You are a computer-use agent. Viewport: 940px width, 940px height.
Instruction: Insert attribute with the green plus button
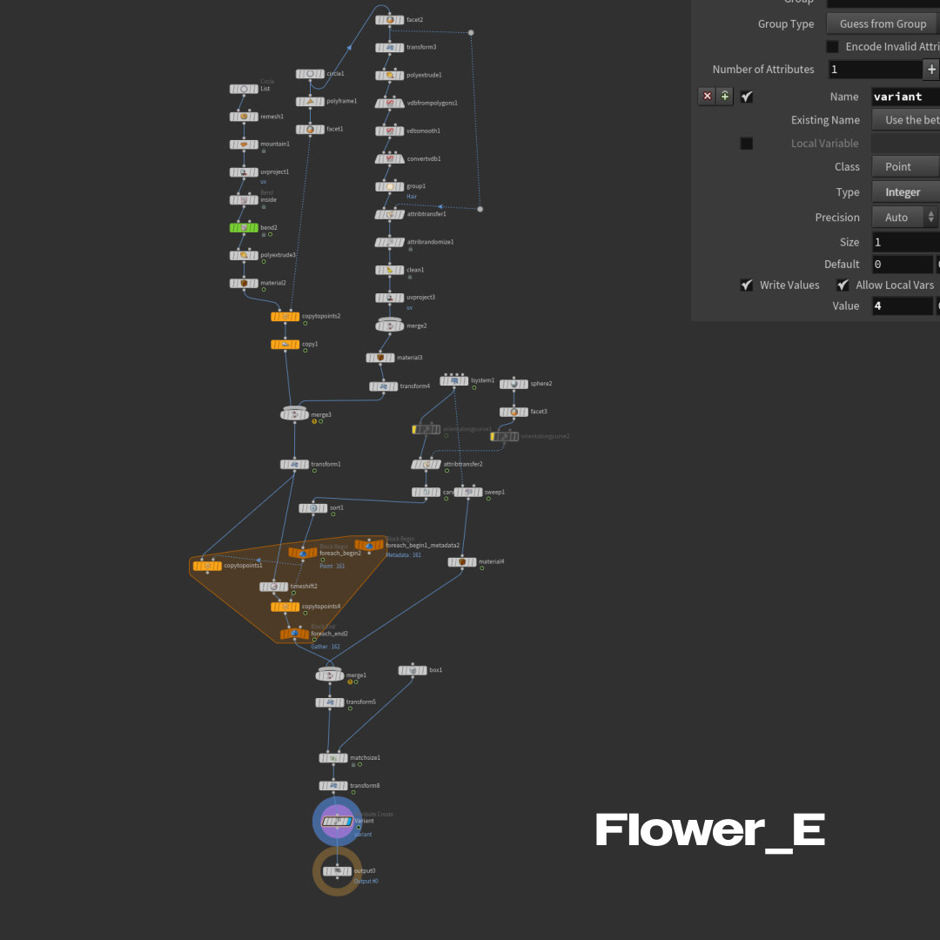[x=725, y=97]
